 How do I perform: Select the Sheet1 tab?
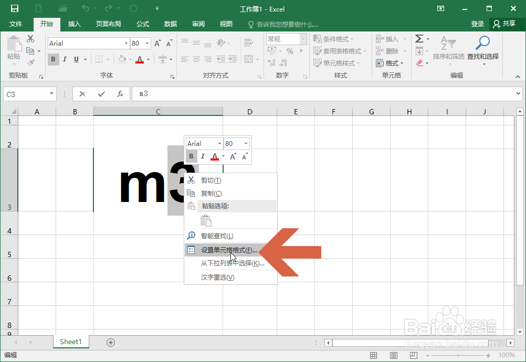71,342
